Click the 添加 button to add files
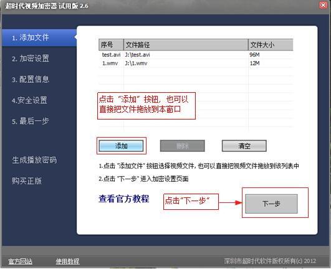This screenshot has height=269, width=331. click(x=121, y=146)
